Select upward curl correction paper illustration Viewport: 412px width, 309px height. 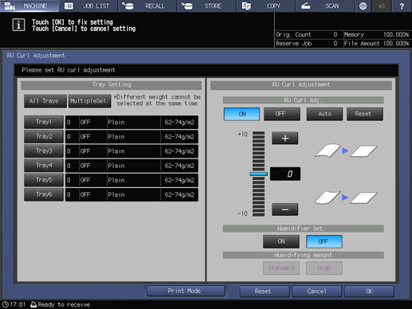click(x=346, y=151)
